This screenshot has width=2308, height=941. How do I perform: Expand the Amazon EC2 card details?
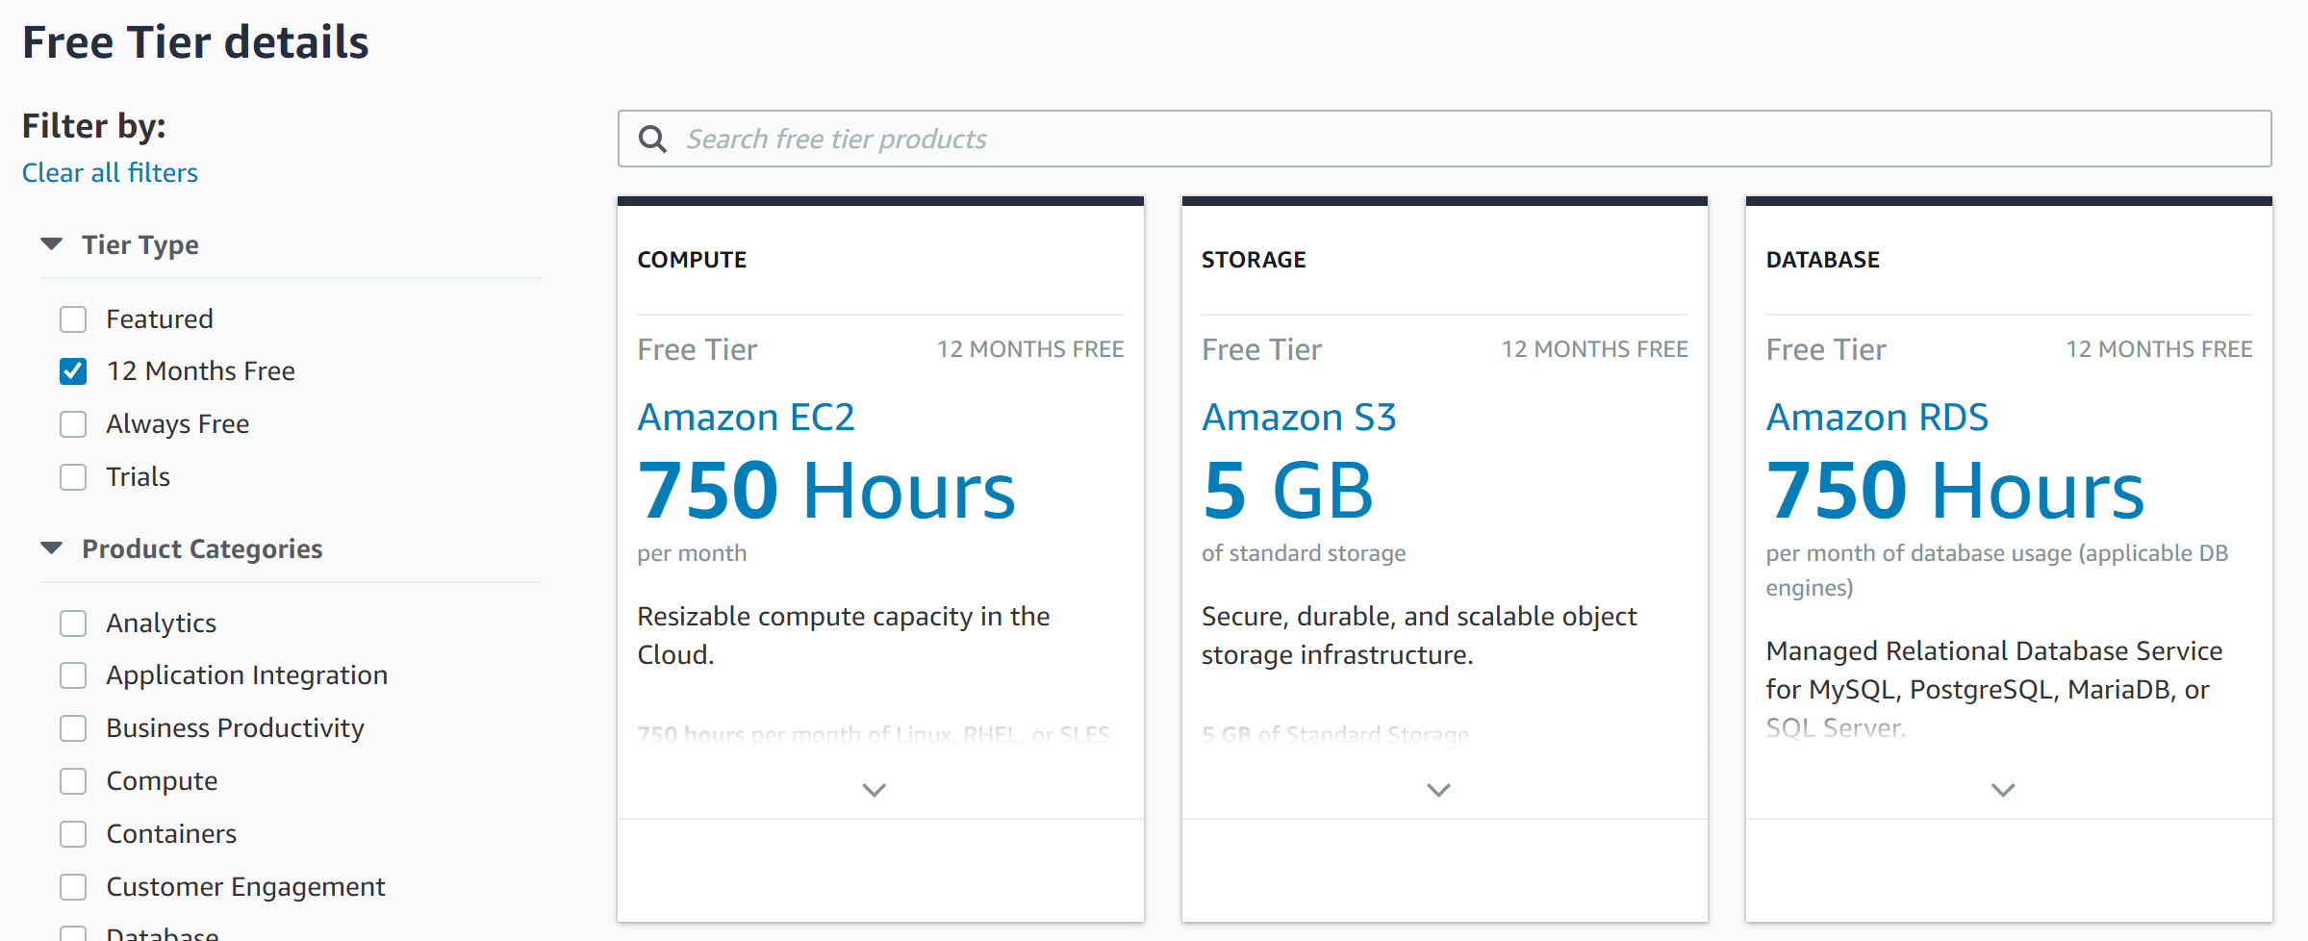(x=874, y=789)
